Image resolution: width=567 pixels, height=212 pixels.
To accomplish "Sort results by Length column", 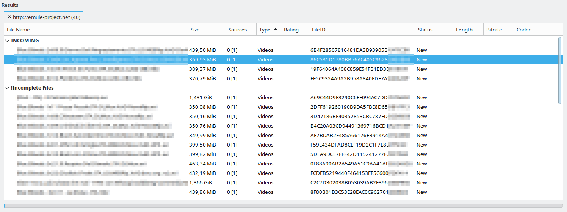I will tap(468, 30).
